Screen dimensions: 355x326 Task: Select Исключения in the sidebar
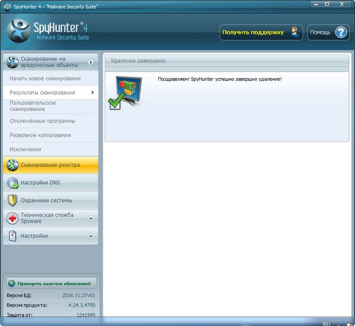tap(26, 150)
